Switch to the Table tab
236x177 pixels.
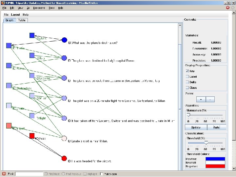(22, 20)
